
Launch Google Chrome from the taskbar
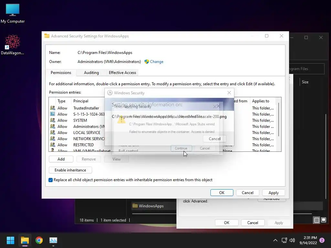click(39, 240)
